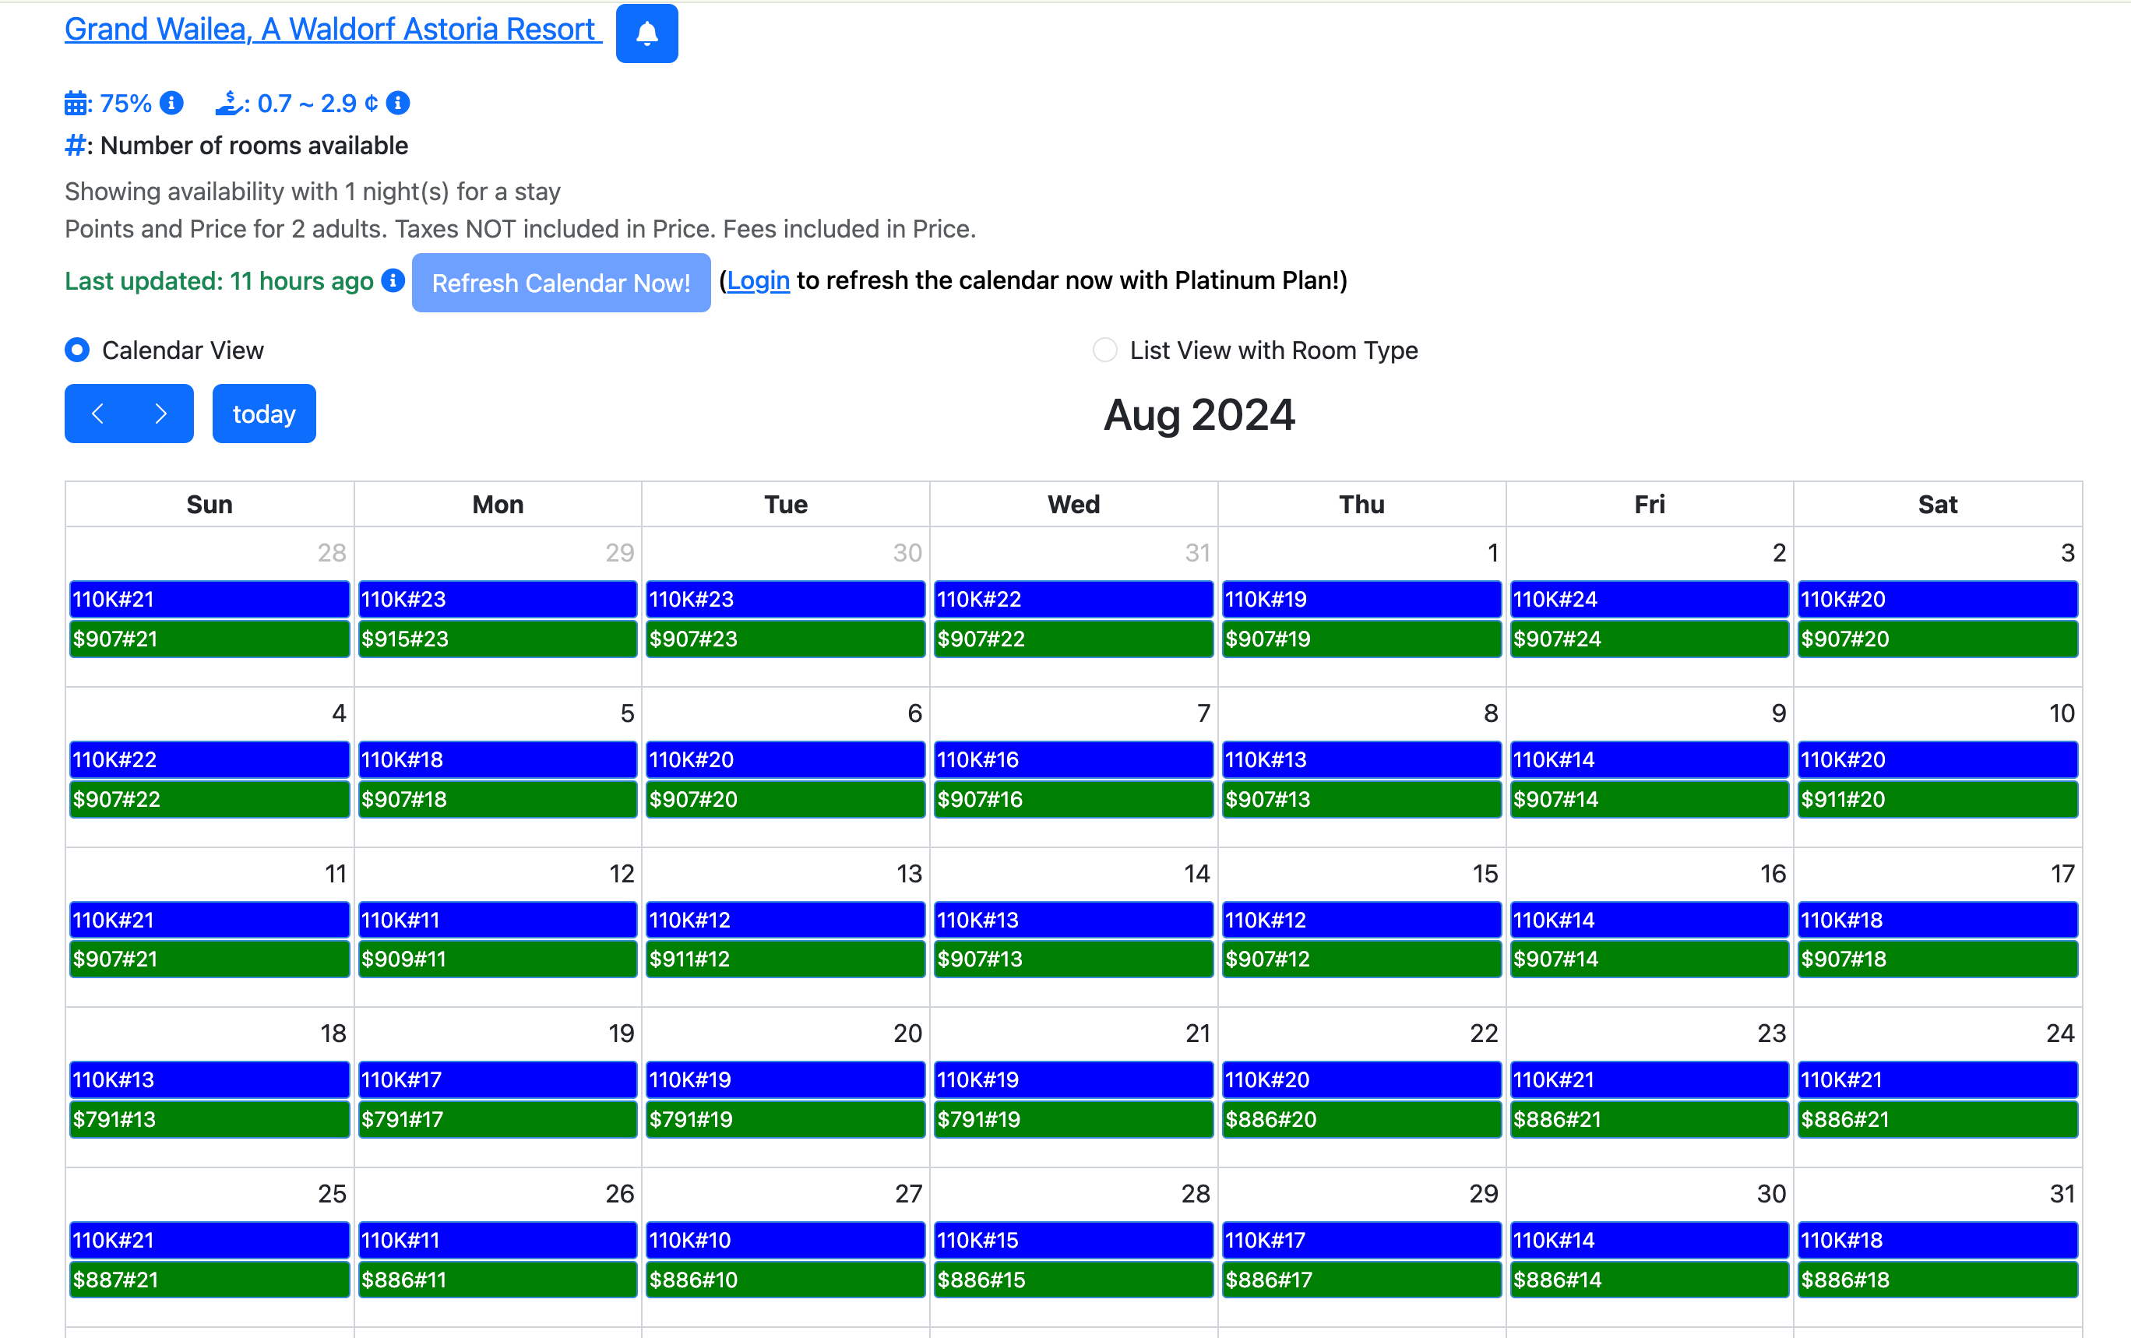Advance to next month with right chevron

point(161,414)
